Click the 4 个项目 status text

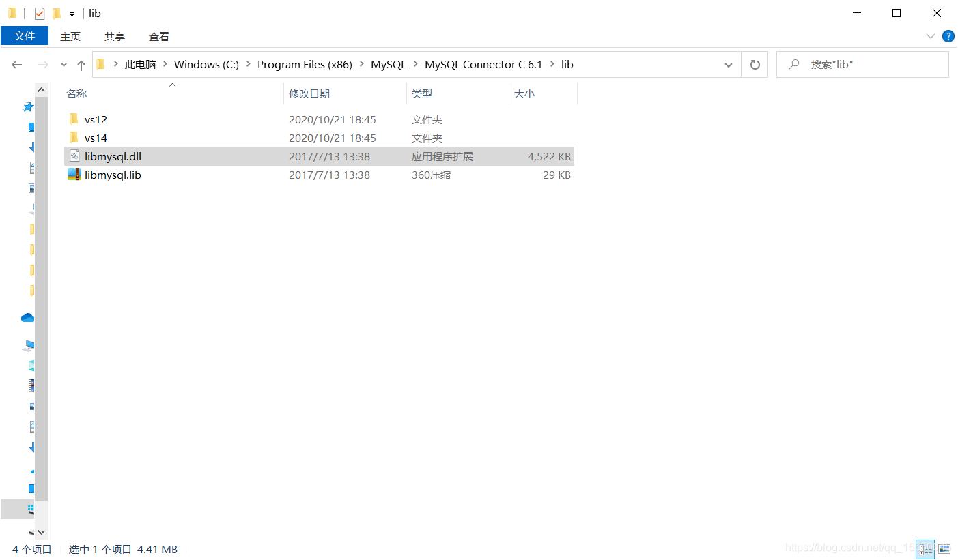(32, 549)
